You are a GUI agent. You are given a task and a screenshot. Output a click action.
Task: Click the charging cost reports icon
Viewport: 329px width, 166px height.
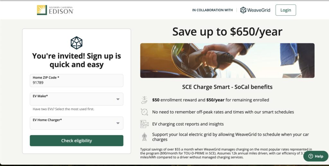click(x=144, y=124)
